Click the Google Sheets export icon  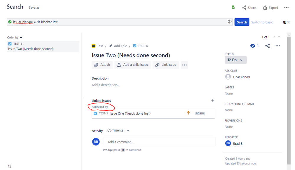tap(233, 7)
